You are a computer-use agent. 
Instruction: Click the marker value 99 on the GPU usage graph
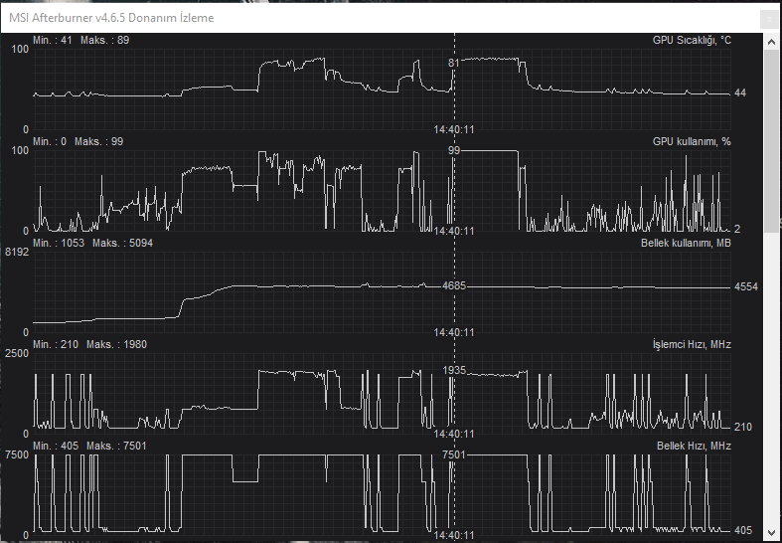454,151
